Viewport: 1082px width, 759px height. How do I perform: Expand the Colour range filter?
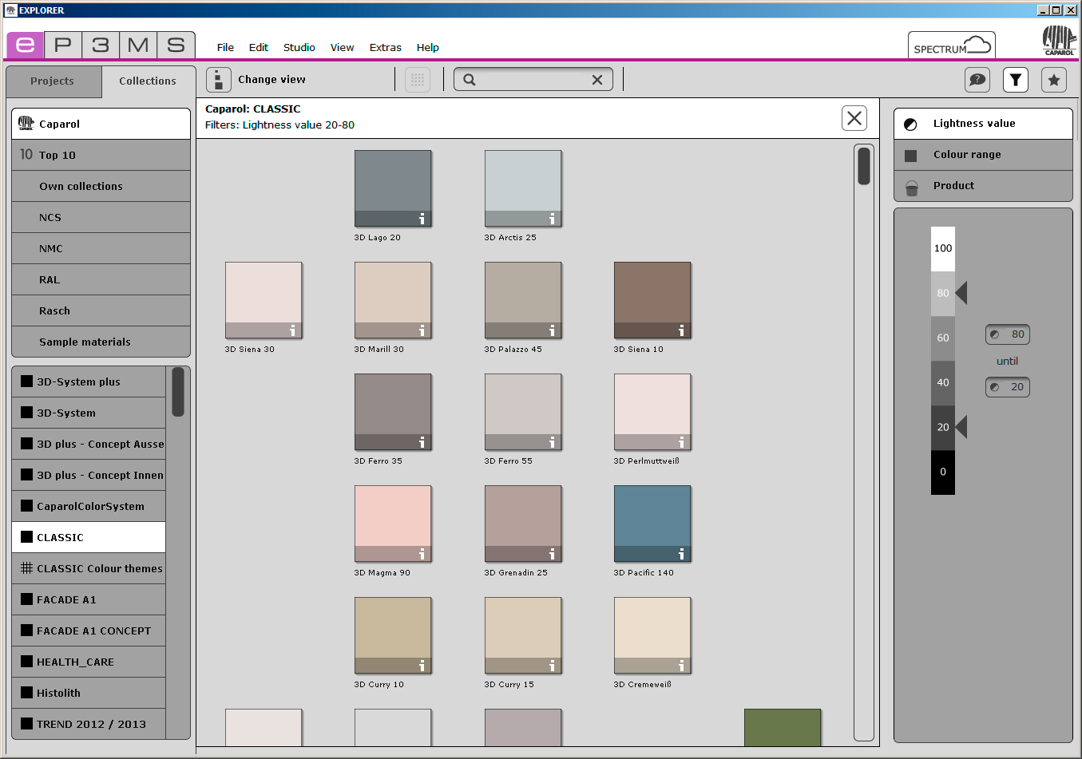click(x=983, y=155)
